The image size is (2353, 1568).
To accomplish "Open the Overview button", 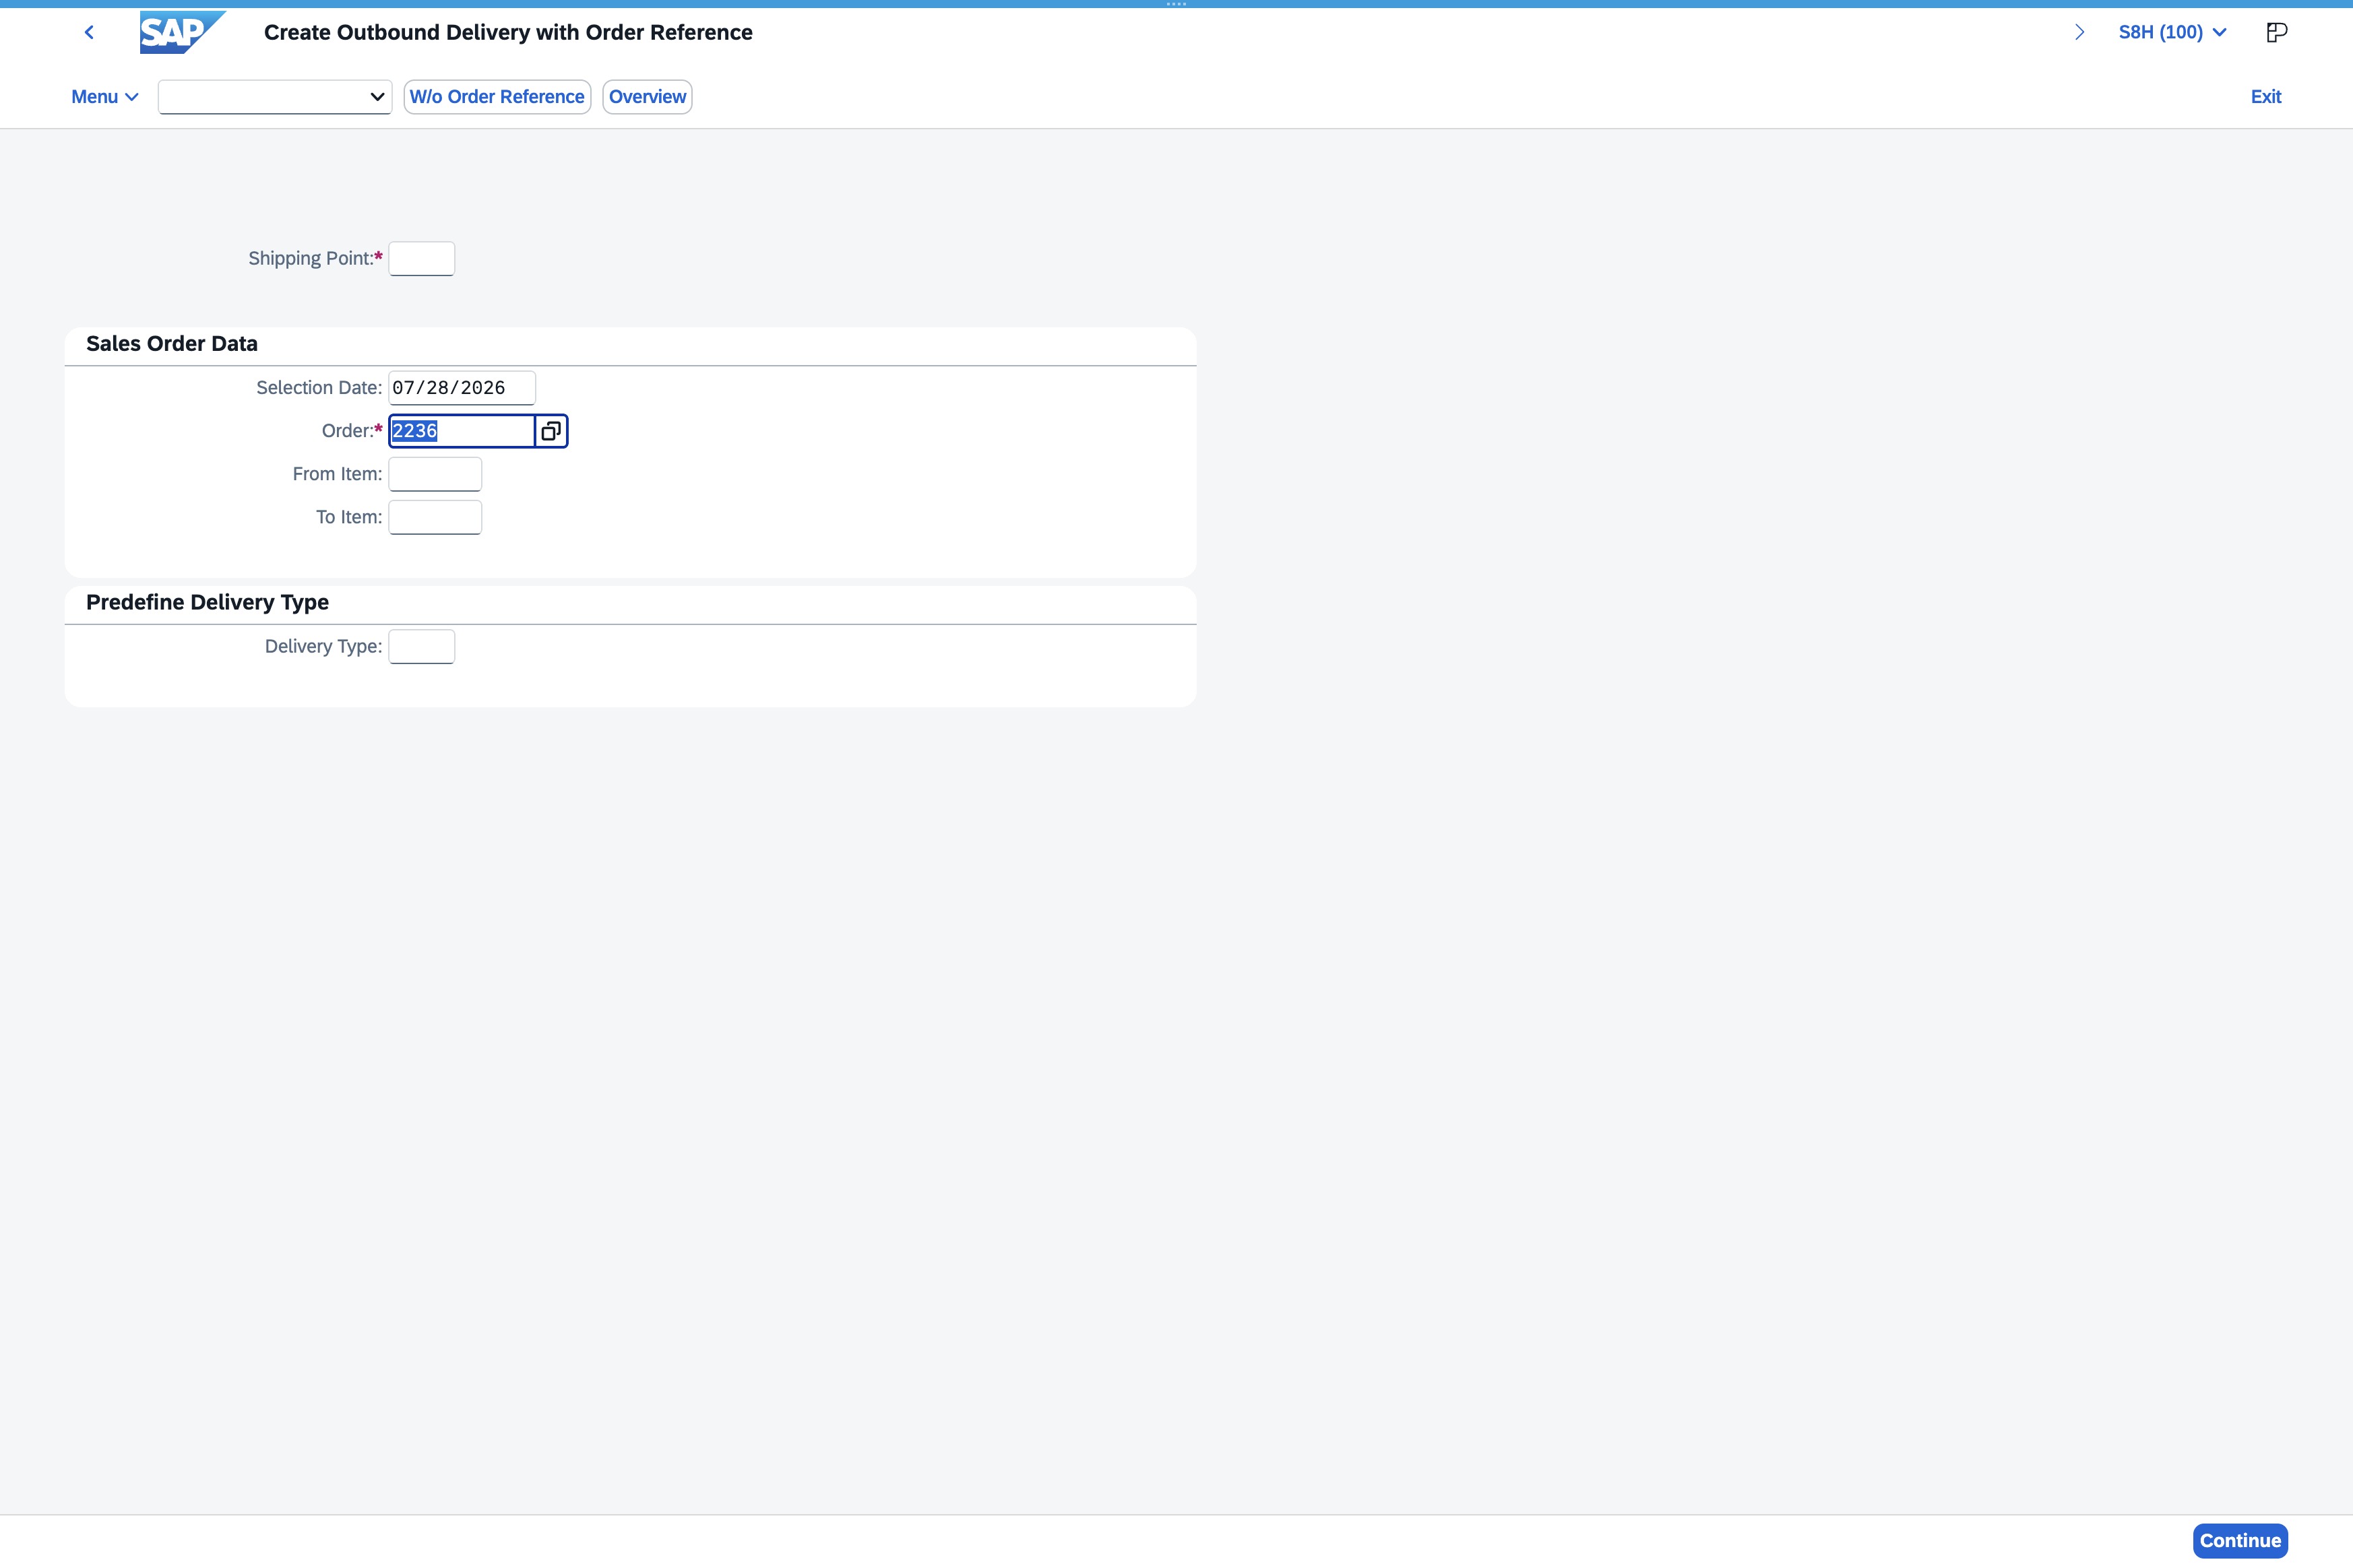I will click(648, 97).
